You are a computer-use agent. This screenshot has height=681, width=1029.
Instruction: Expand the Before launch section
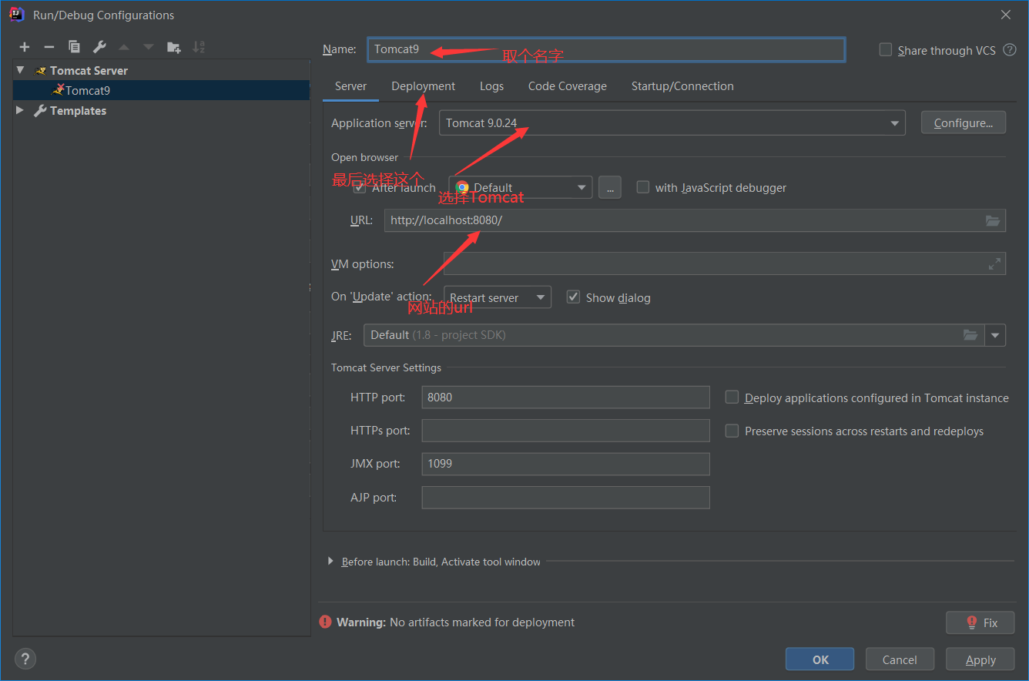pos(331,562)
